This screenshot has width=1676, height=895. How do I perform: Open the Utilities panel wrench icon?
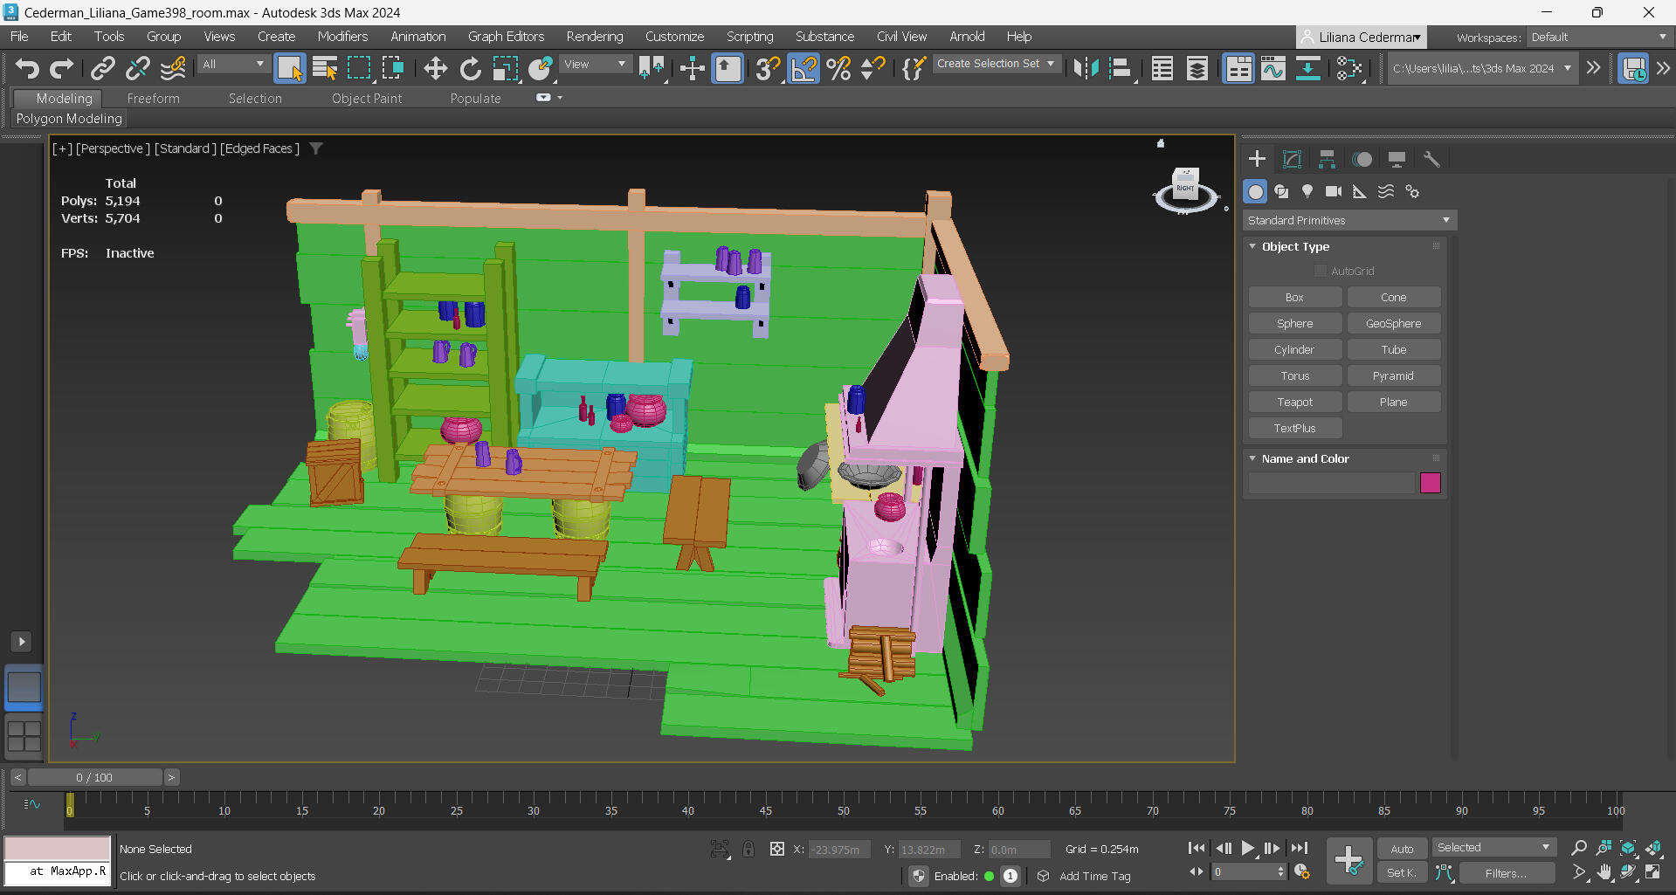(x=1431, y=159)
